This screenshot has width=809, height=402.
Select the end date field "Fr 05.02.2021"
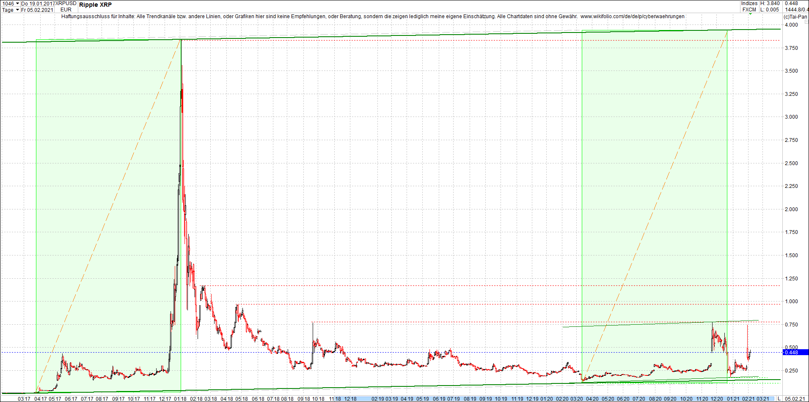click(x=37, y=10)
